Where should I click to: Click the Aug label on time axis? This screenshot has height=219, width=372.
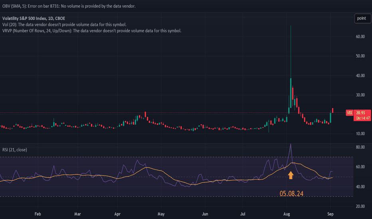[x=287, y=214]
